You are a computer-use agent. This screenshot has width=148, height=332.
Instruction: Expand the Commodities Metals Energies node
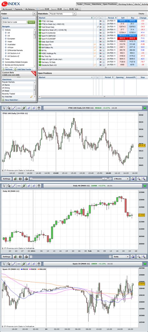(3, 62)
